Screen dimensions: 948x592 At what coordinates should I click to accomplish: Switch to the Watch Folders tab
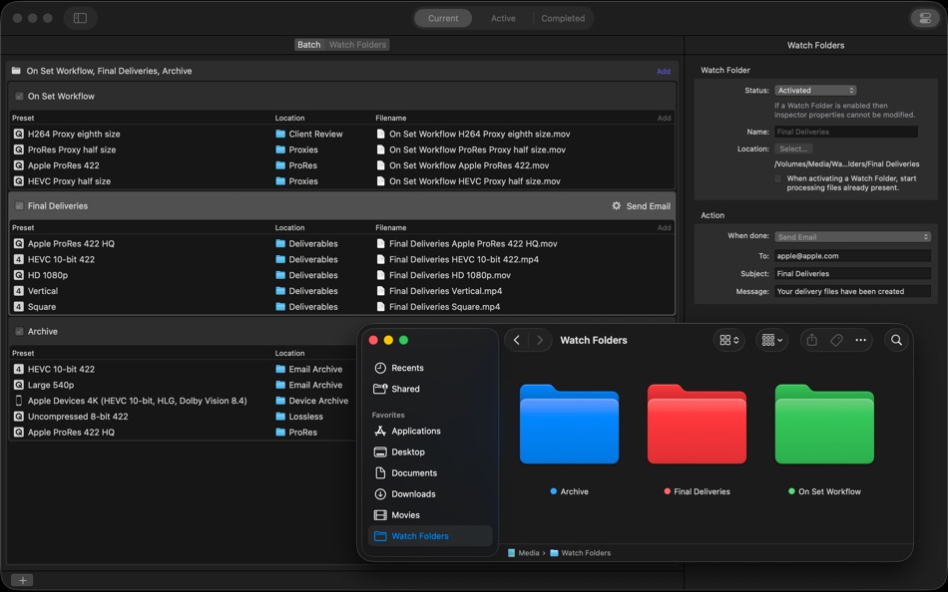pos(357,45)
